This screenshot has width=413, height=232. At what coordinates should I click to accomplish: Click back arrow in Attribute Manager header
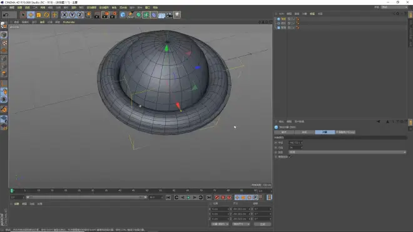tap(378, 121)
